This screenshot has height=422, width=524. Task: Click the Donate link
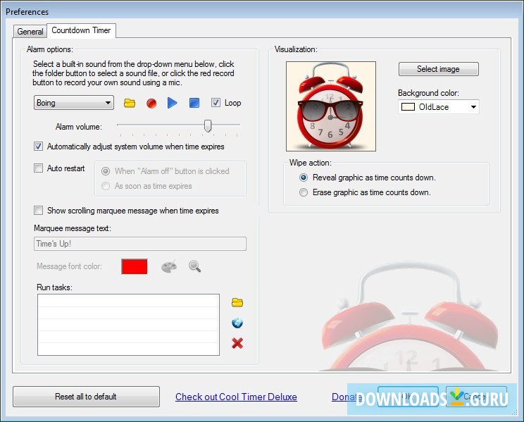pyautogui.click(x=347, y=397)
